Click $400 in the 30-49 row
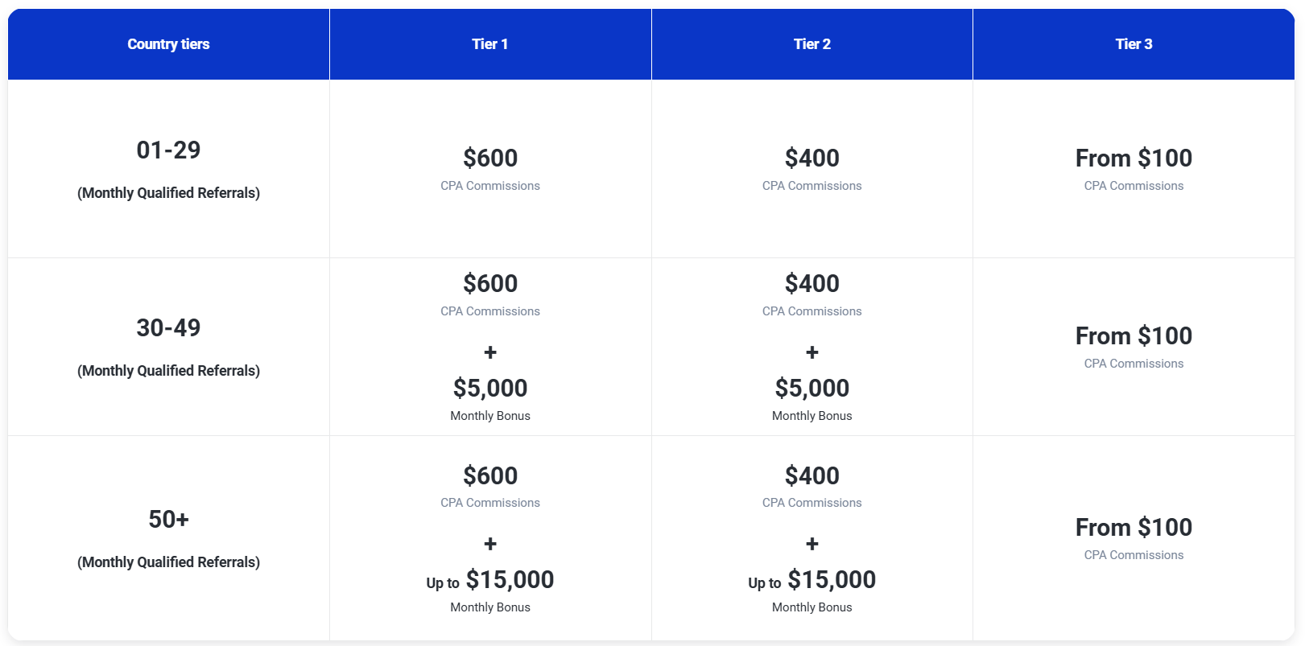This screenshot has width=1305, height=646. (811, 284)
